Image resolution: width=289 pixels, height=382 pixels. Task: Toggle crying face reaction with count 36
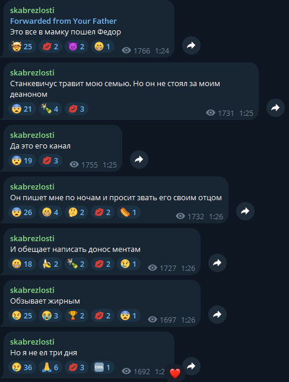click(22, 367)
